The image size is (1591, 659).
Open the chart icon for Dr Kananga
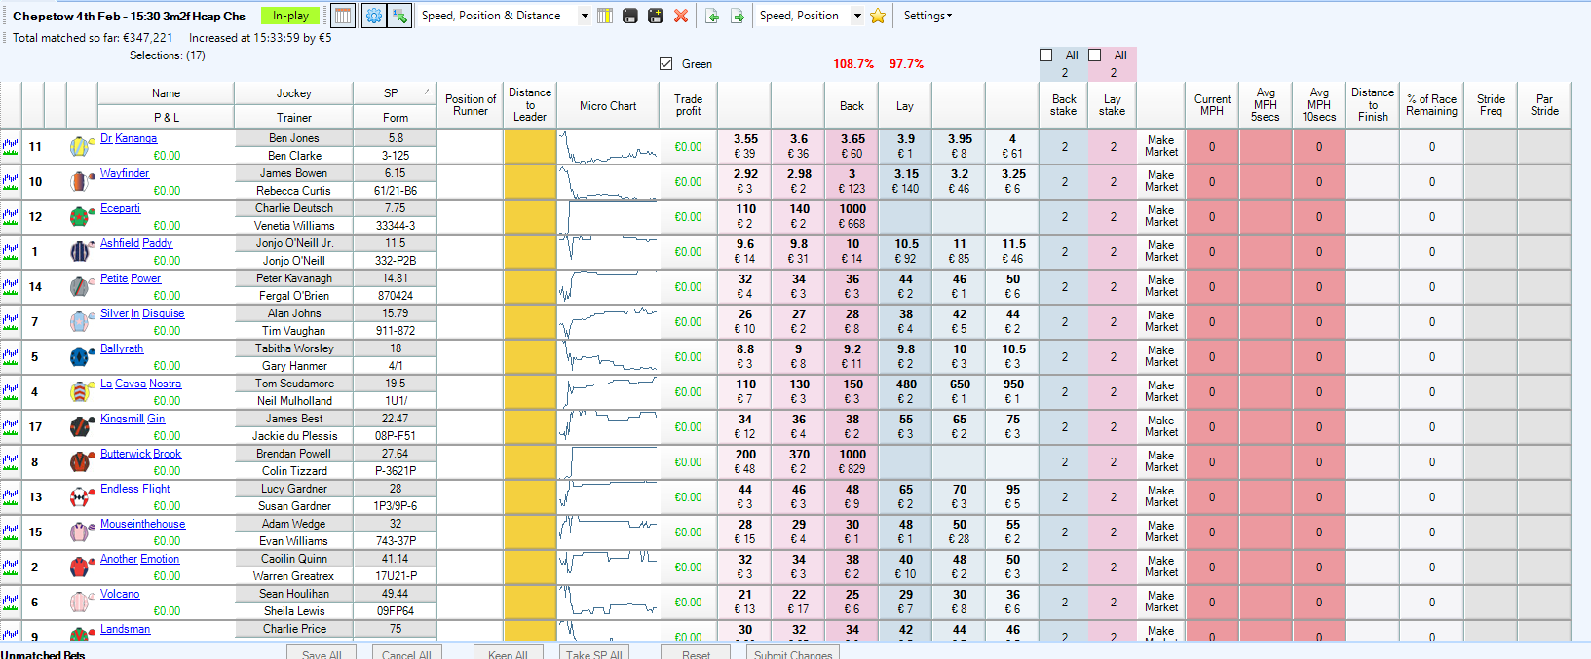11,147
